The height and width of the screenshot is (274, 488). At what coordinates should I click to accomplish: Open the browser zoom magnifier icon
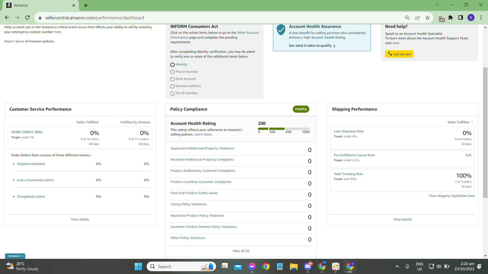click(x=407, y=18)
